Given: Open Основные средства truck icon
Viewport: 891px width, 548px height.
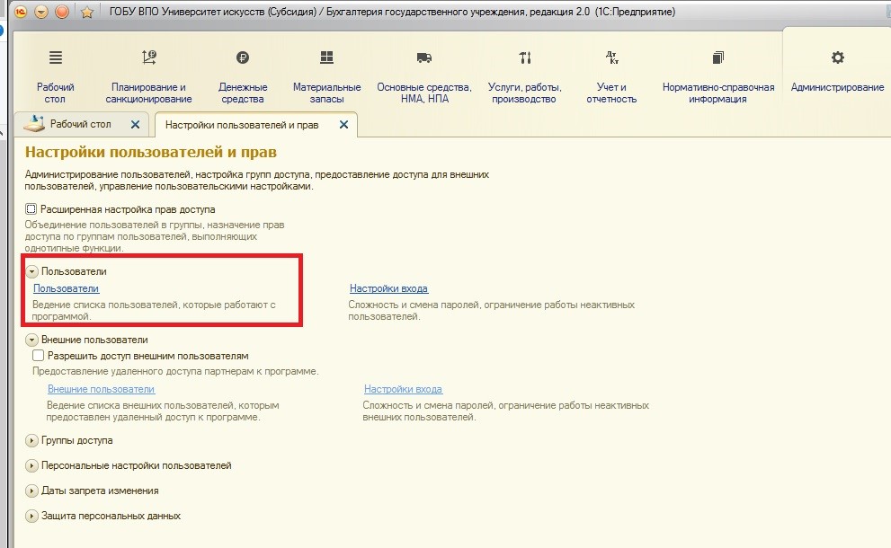Looking at the screenshot, I should tap(423, 57).
